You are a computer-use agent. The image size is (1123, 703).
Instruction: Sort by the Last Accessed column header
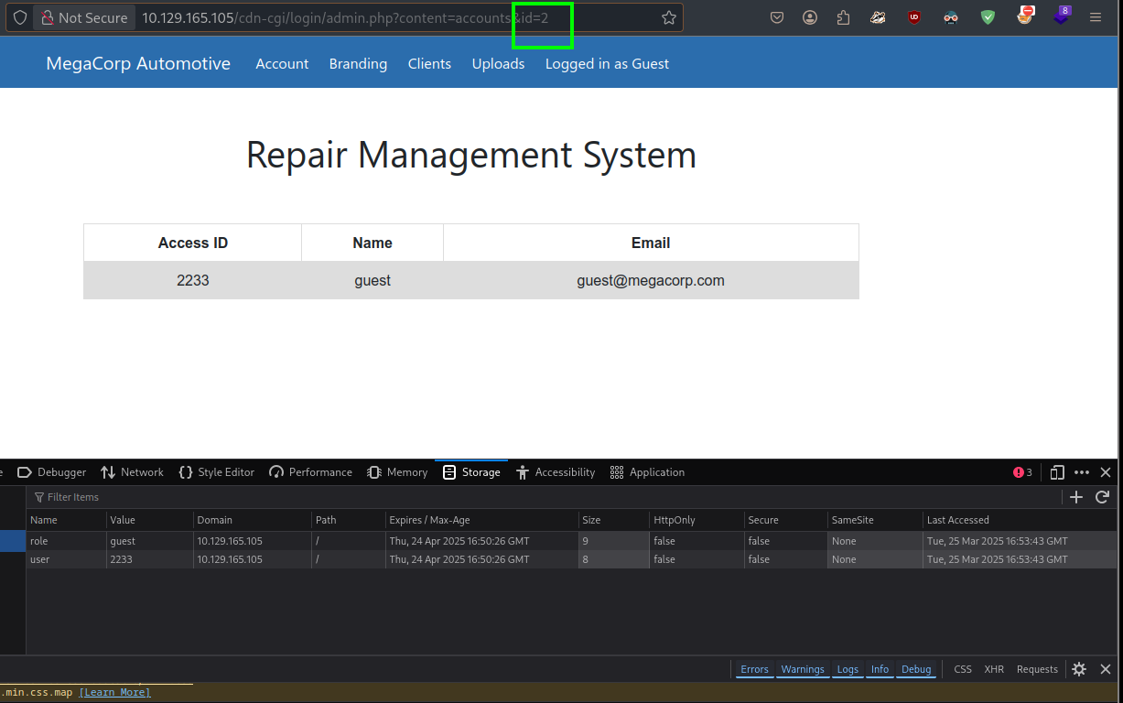pos(1019,520)
